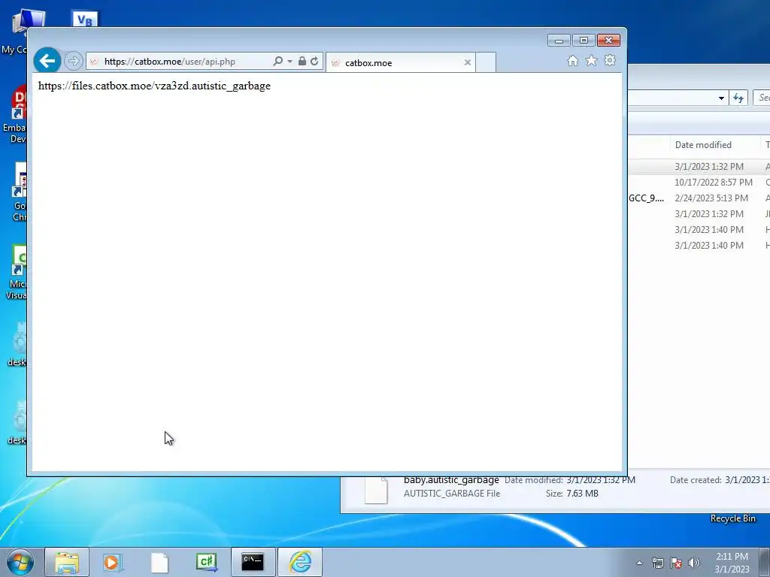The height and width of the screenshot is (577, 770).
Task: Open the Explorer window address bar dropdown
Action: click(x=721, y=98)
